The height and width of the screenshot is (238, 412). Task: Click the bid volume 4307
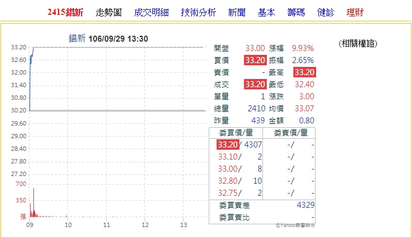(253, 144)
